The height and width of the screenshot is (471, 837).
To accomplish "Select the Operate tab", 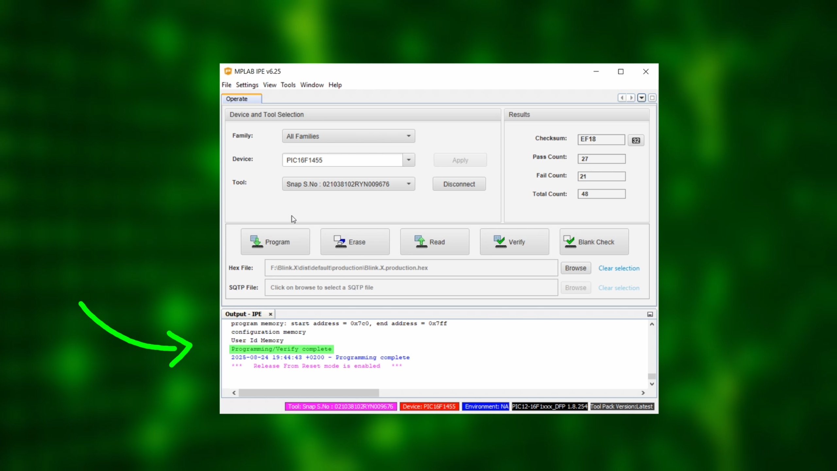I will coord(237,99).
